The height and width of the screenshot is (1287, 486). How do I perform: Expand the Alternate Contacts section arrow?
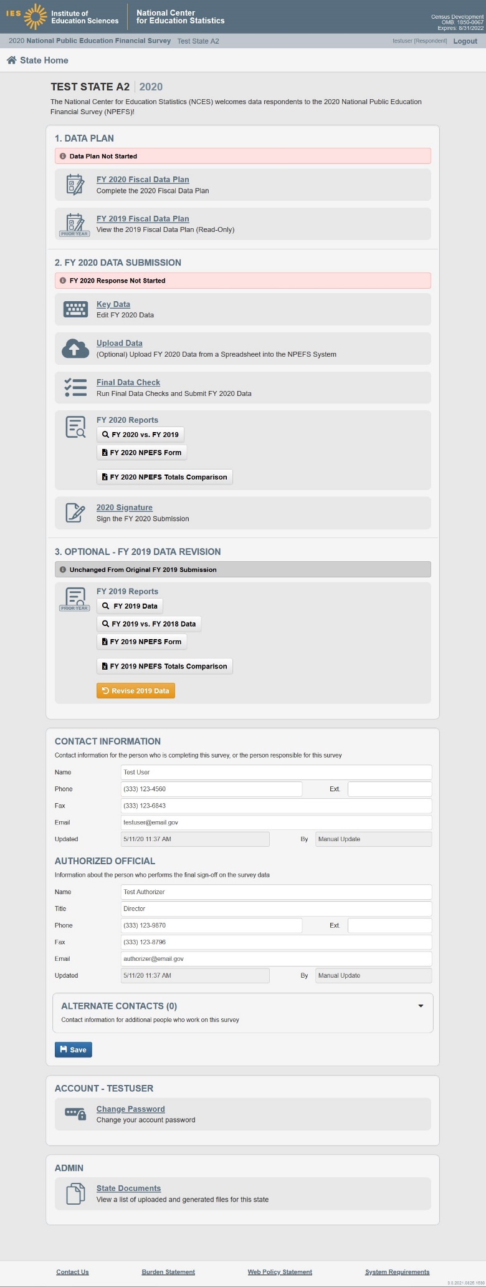tap(421, 1006)
